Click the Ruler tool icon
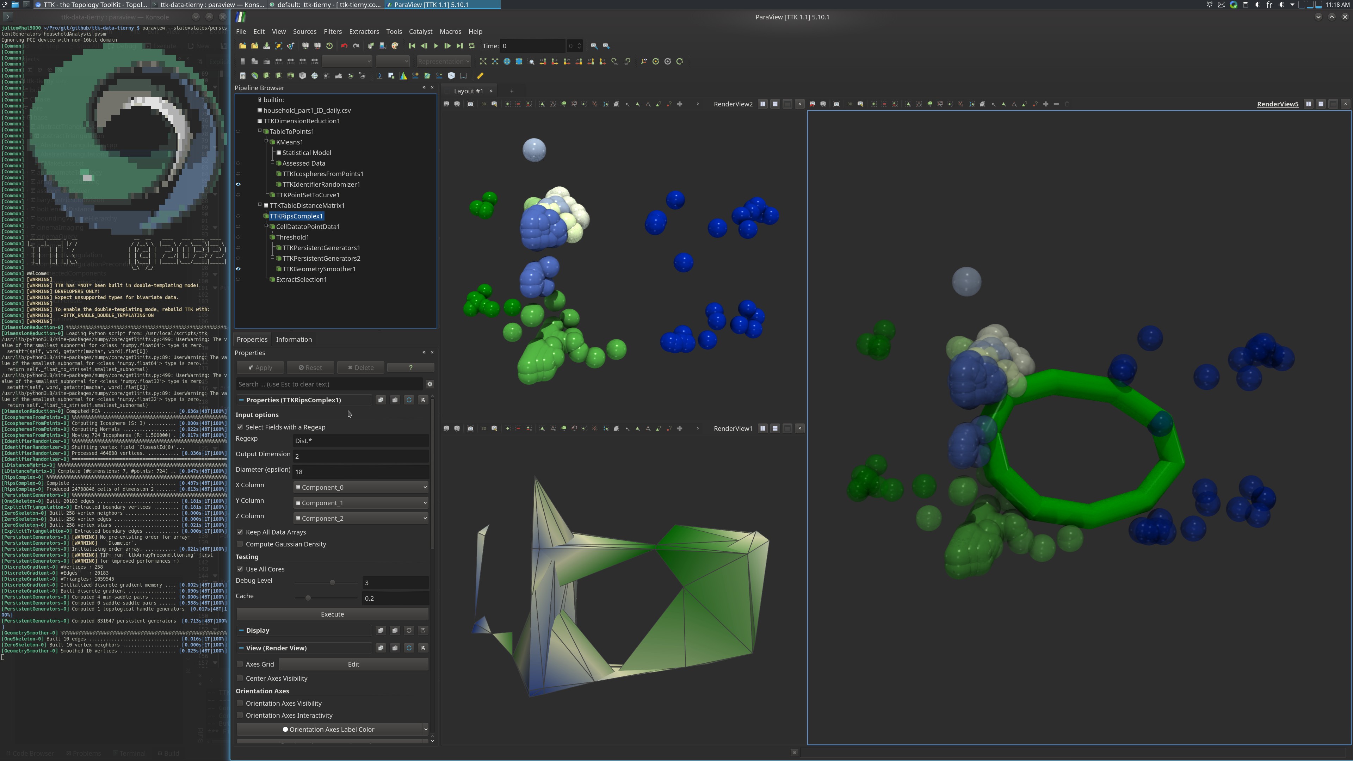The height and width of the screenshot is (761, 1353). [480, 76]
